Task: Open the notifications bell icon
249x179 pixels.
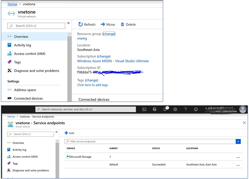Action: pos(165,109)
